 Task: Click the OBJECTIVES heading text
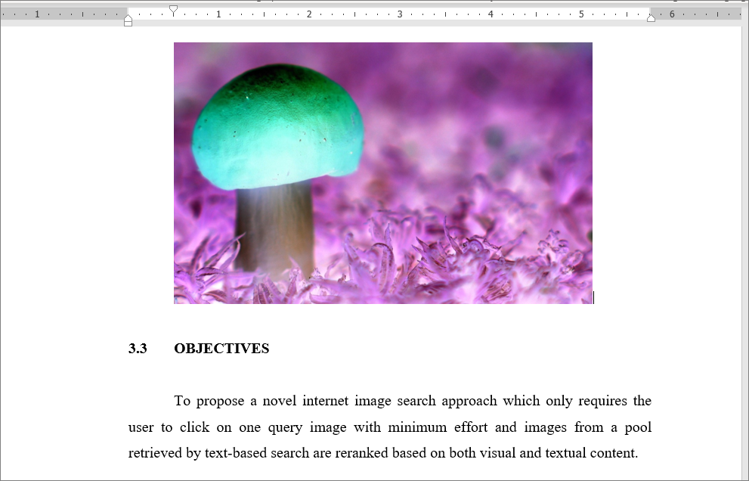tap(221, 349)
